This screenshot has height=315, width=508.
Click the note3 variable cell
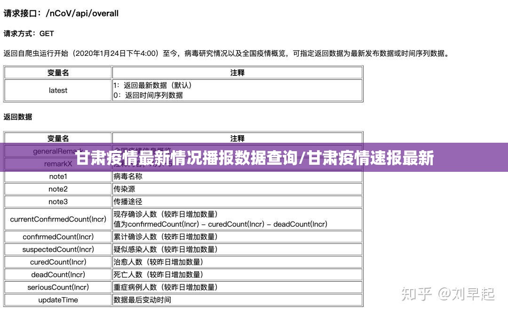pyautogui.click(x=58, y=202)
